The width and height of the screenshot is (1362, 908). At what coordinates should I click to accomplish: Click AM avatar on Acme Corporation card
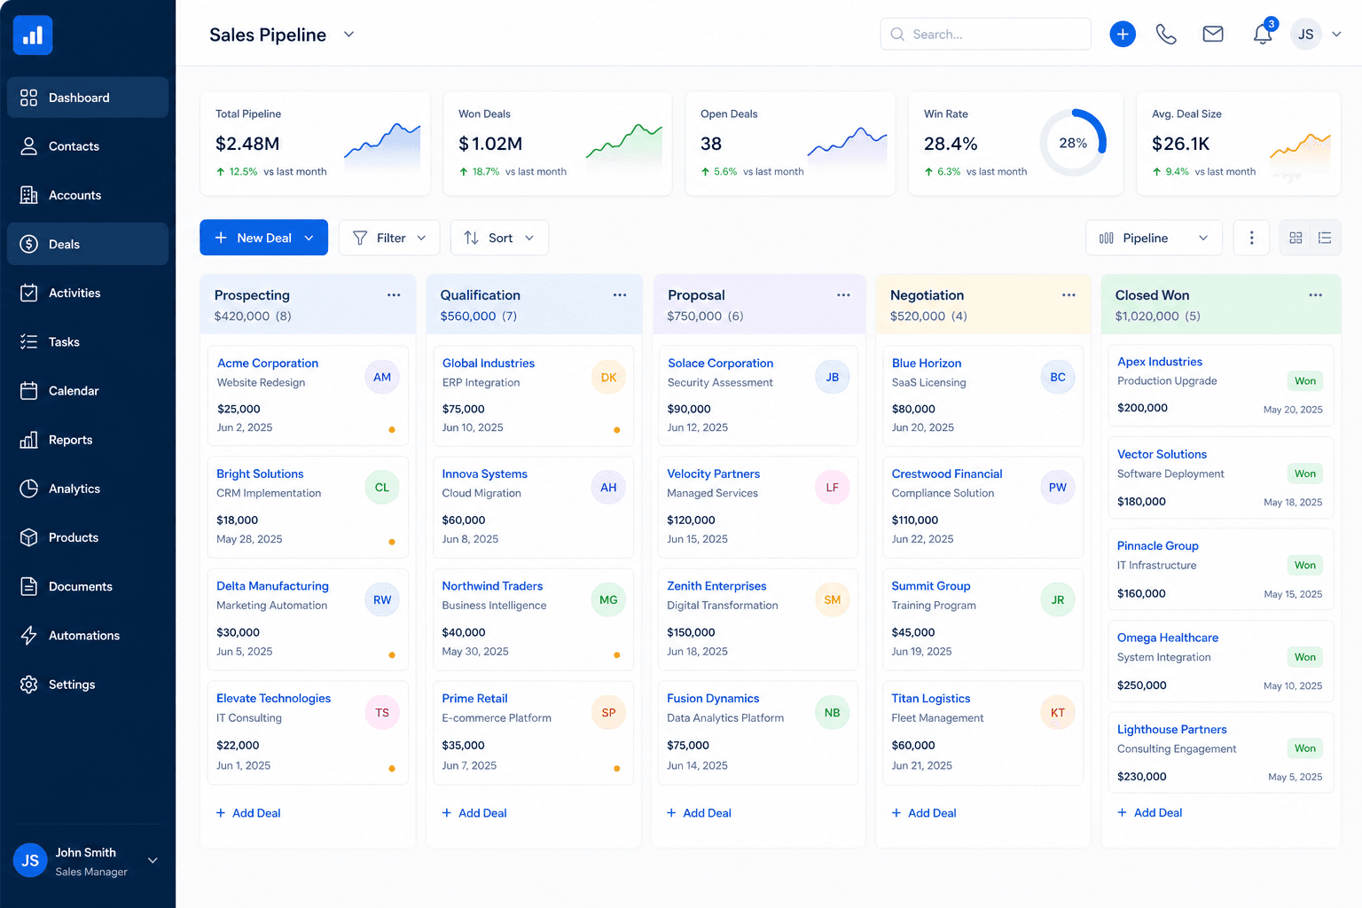pos(382,377)
